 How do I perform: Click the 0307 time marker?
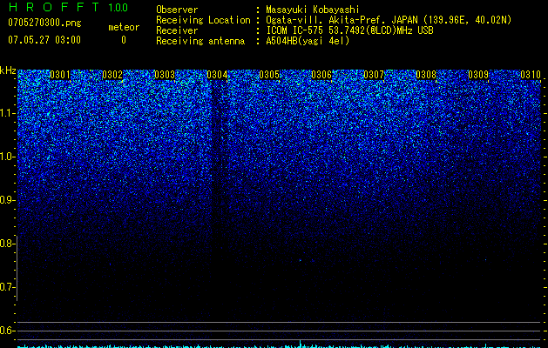(x=374, y=75)
